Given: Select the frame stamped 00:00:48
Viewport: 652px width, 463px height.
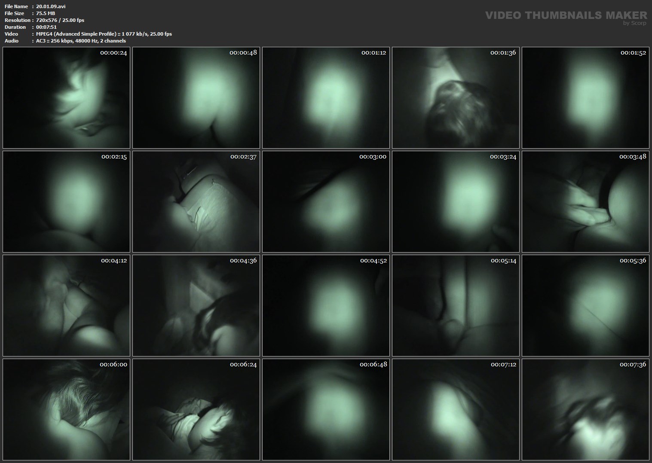Looking at the screenshot, I should pos(196,97).
